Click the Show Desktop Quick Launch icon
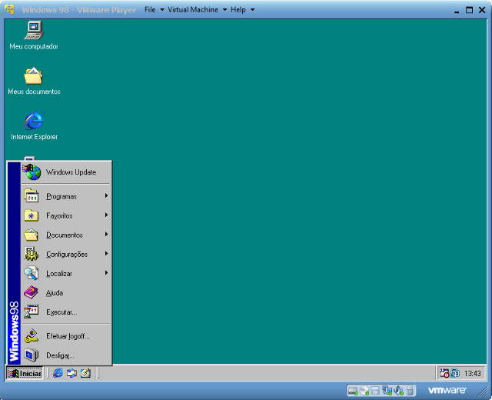This screenshot has width=492, height=400. (x=85, y=373)
